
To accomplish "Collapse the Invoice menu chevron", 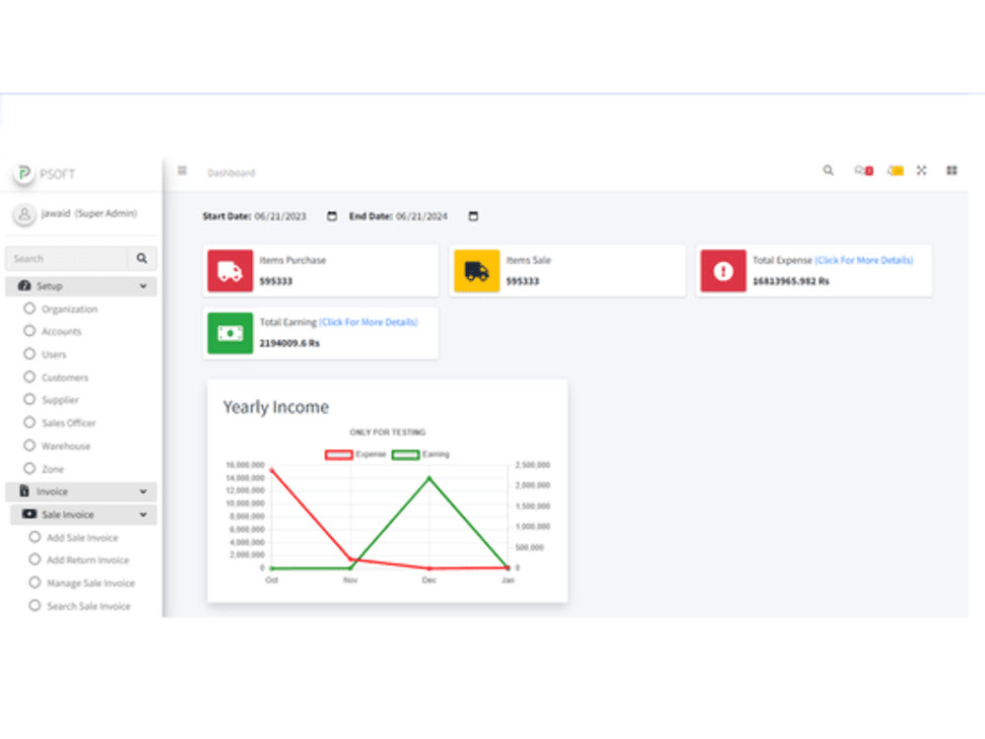I will coord(143,492).
